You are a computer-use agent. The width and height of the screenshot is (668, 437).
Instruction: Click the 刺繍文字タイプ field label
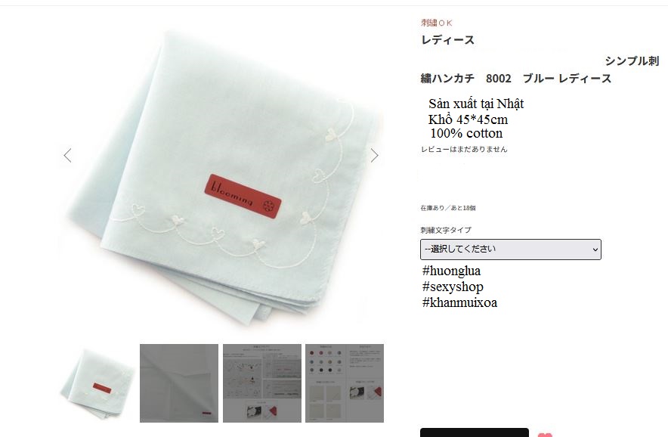[x=446, y=231]
